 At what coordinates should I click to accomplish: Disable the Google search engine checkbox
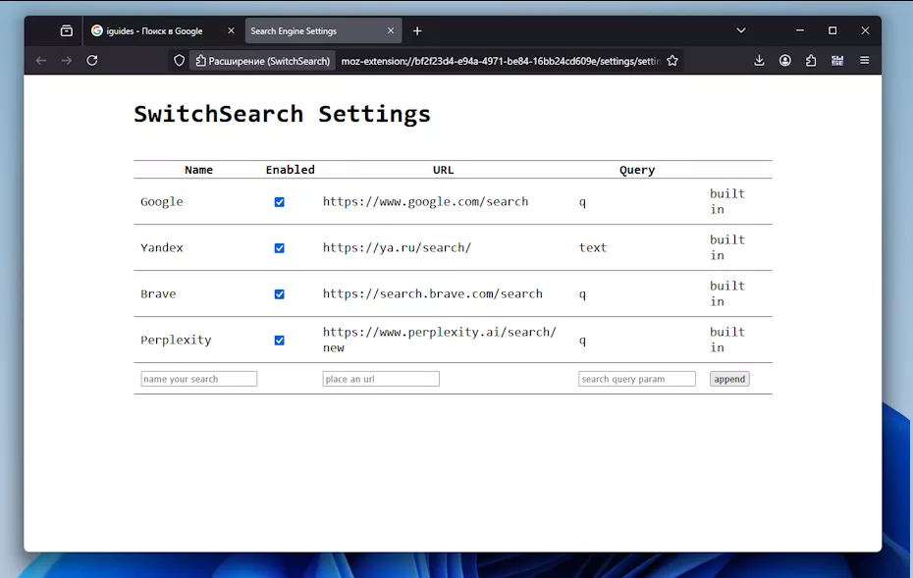[x=280, y=202]
